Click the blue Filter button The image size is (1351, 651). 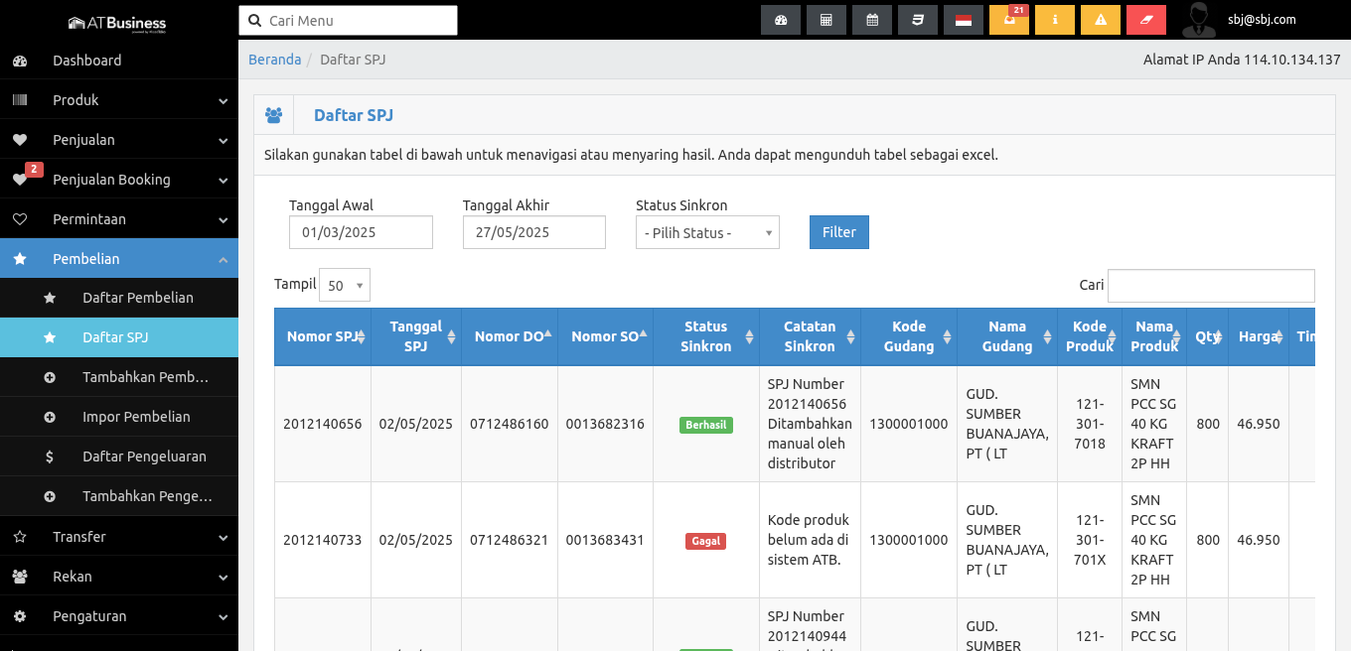click(x=839, y=232)
